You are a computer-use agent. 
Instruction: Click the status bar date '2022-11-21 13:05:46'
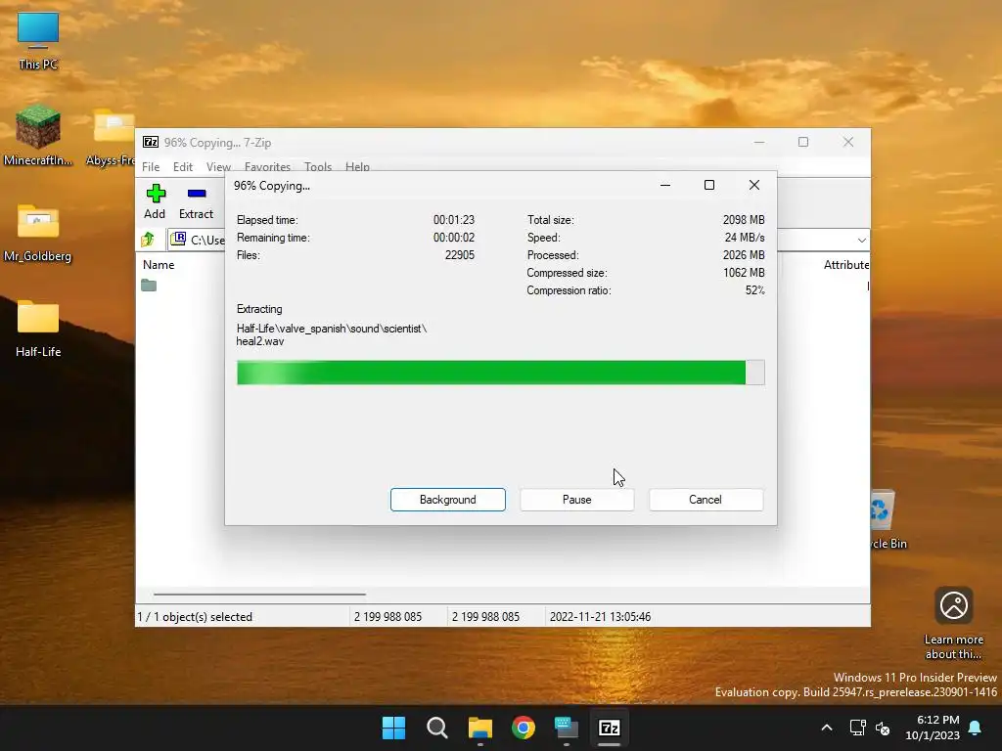click(600, 617)
